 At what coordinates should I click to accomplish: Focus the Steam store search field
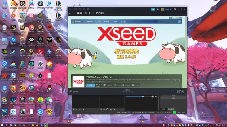click(168, 22)
